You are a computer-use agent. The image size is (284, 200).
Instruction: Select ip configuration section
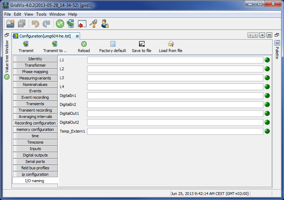pos(35,174)
